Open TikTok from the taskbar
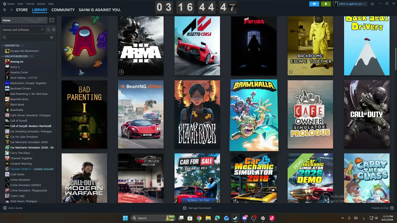Screen dimensions: 397x223 [272, 218]
